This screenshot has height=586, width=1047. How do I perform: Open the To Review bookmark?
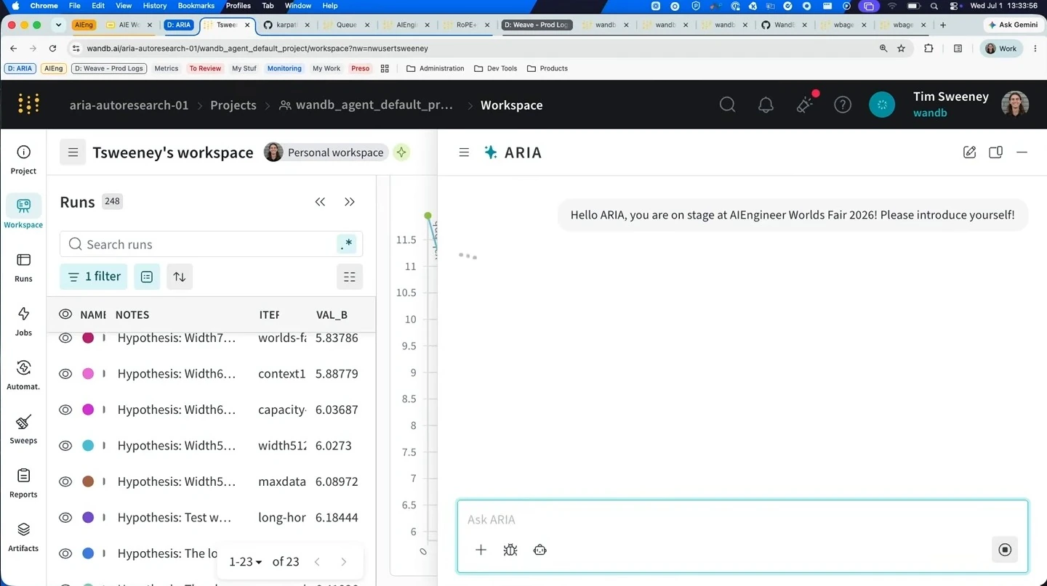coord(205,68)
